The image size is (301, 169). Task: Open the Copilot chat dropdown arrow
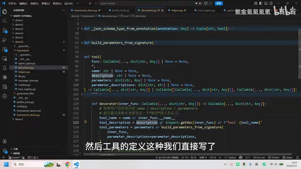point(211,3)
